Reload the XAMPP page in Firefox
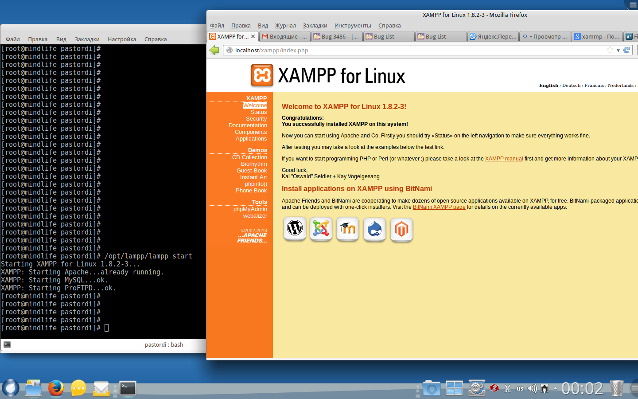Viewport: 638px width, 399px height. [626, 50]
